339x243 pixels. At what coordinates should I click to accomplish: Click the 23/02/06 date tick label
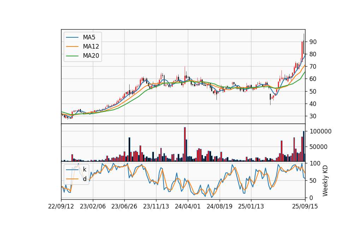tap(93, 206)
